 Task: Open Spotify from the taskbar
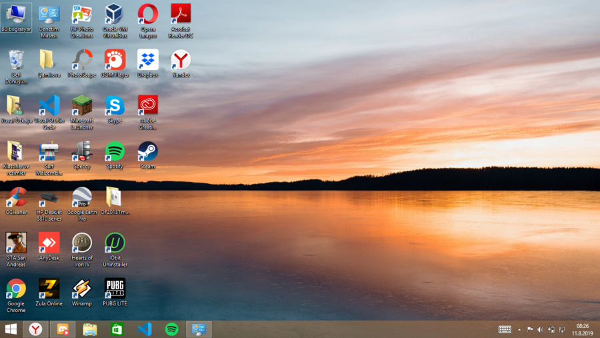171,329
